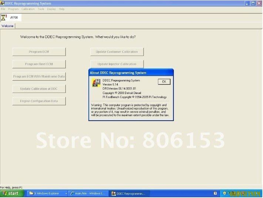The height and width of the screenshot is (198, 263).
Task: Click Update Customer Calibration button
Action: pyautogui.click(x=117, y=52)
